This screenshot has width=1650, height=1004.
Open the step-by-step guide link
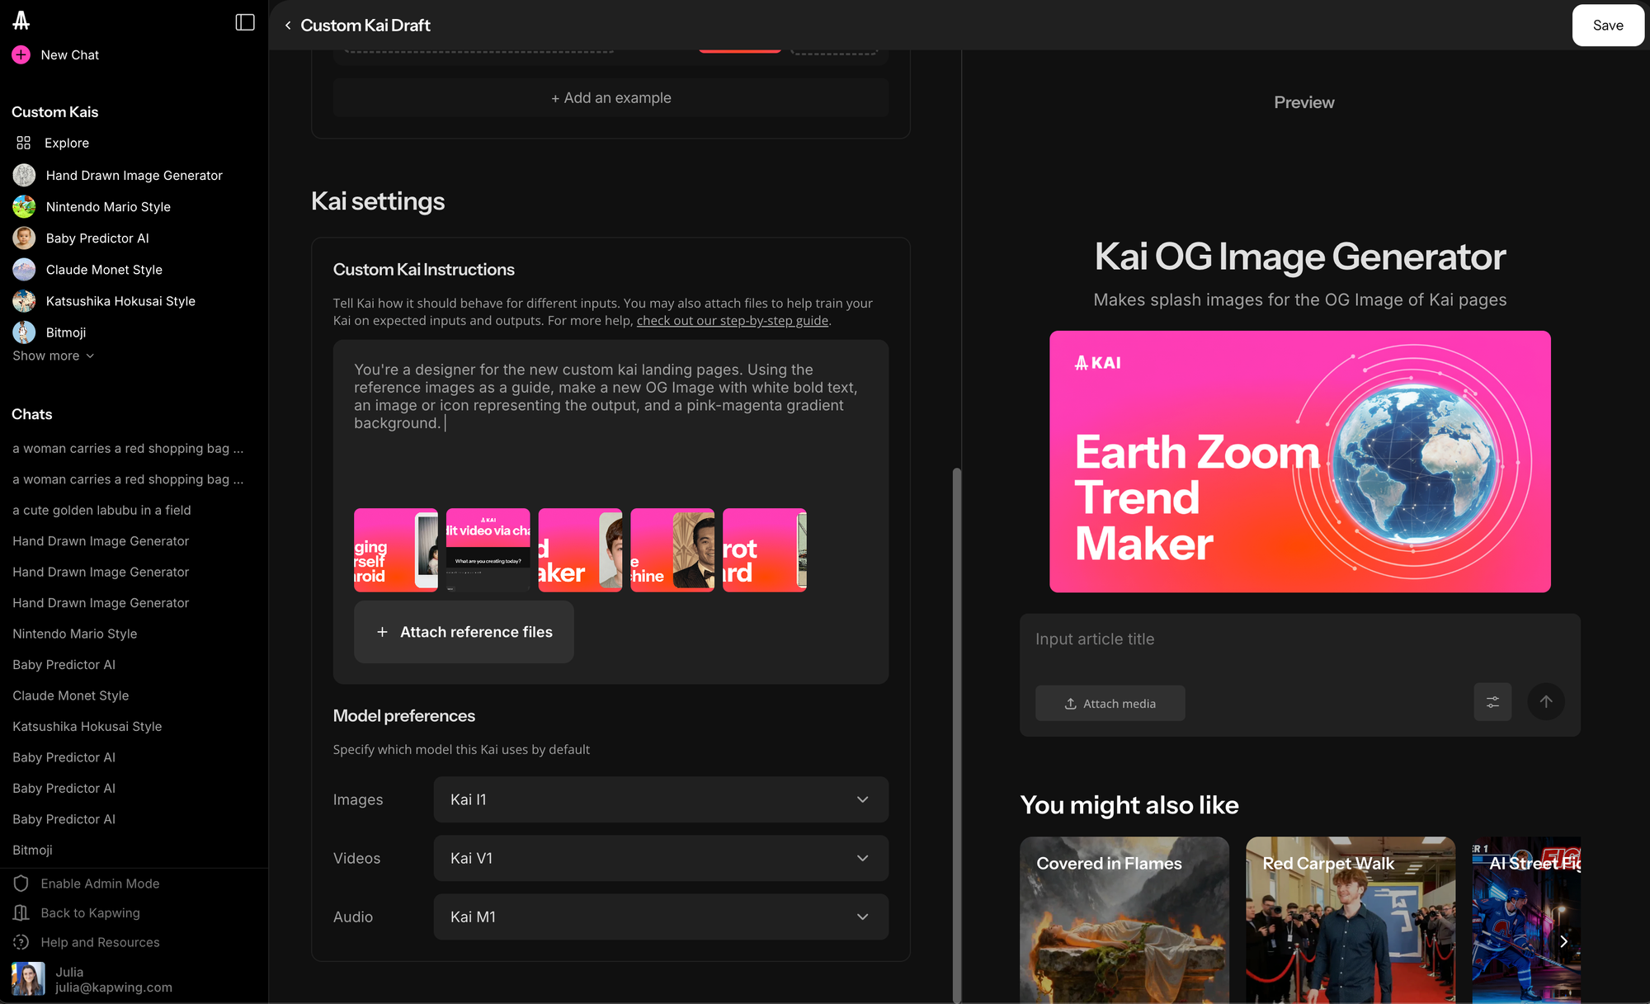point(732,321)
